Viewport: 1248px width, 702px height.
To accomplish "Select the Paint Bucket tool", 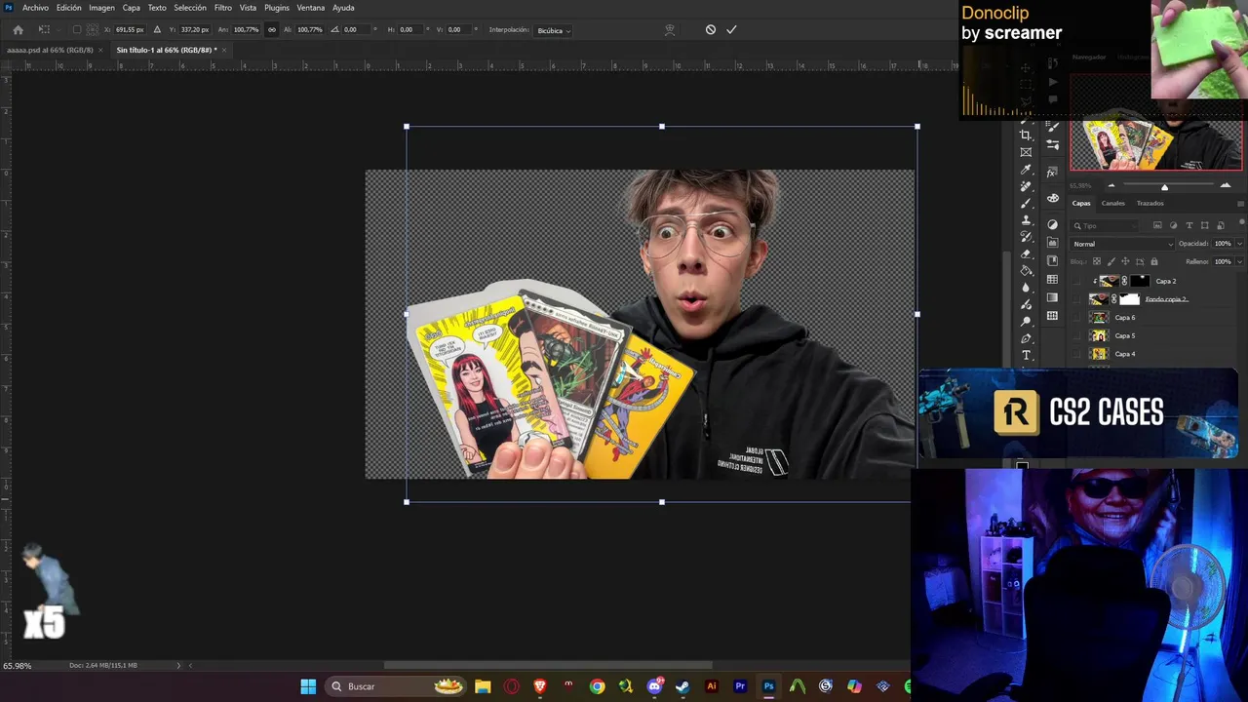I will [1026, 270].
